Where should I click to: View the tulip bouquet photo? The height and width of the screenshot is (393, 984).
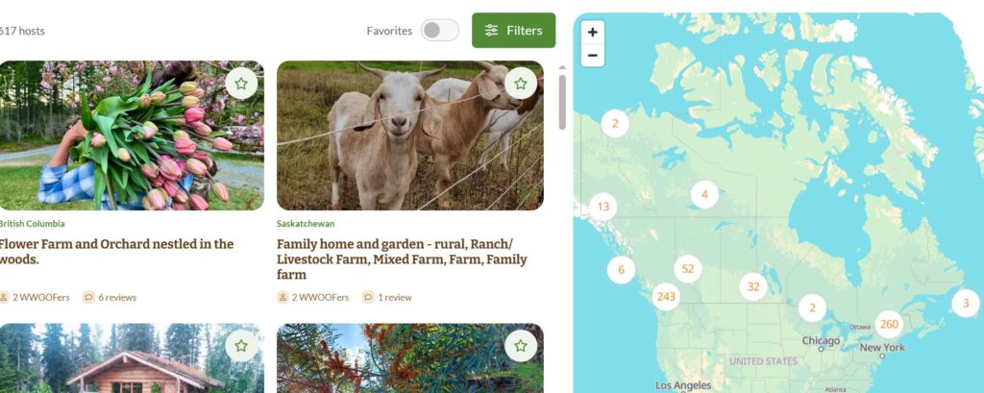tap(131, 135)
